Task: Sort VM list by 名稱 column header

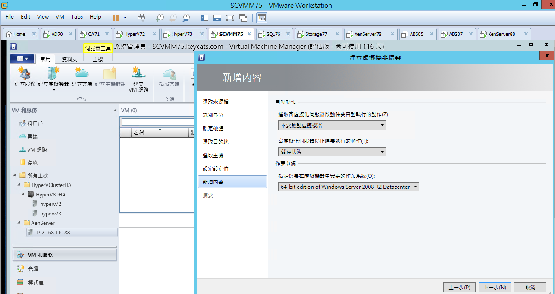Action: point(160,133)
